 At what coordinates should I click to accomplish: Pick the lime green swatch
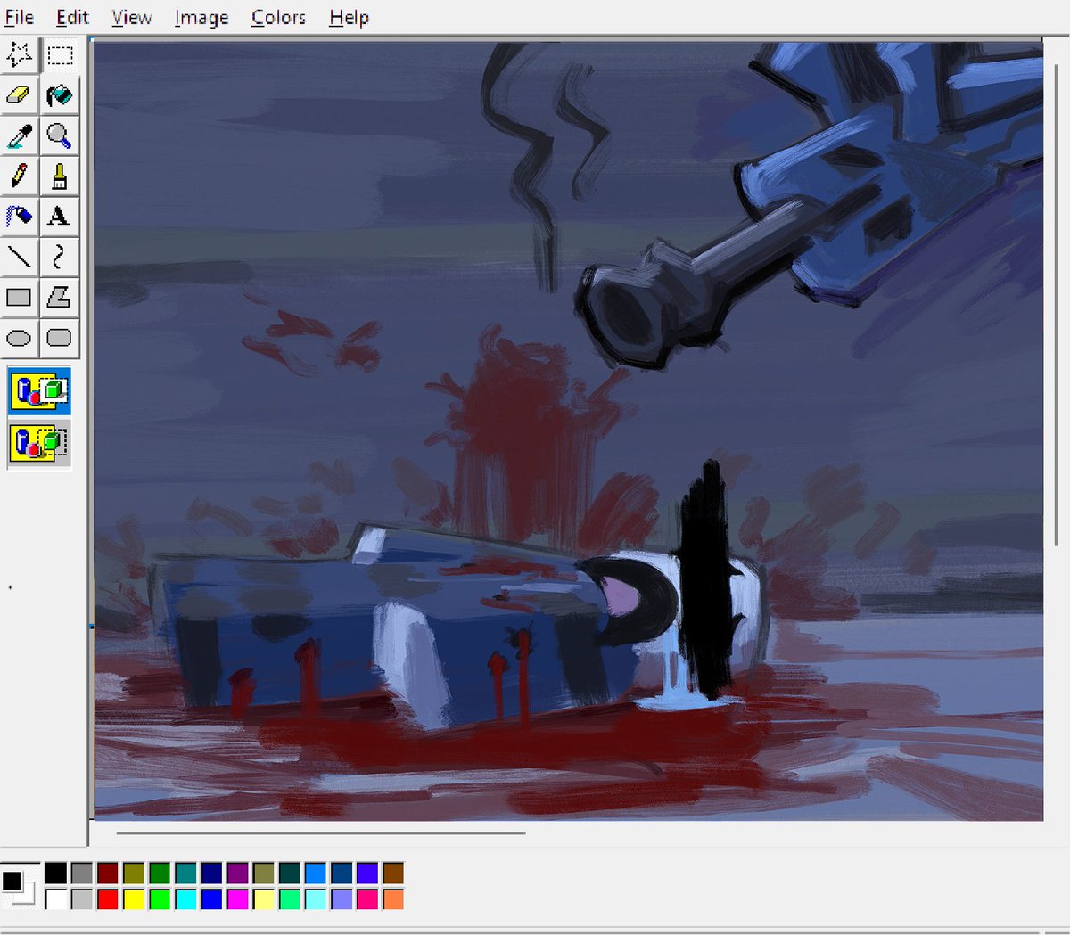click(x=160, y=898)
